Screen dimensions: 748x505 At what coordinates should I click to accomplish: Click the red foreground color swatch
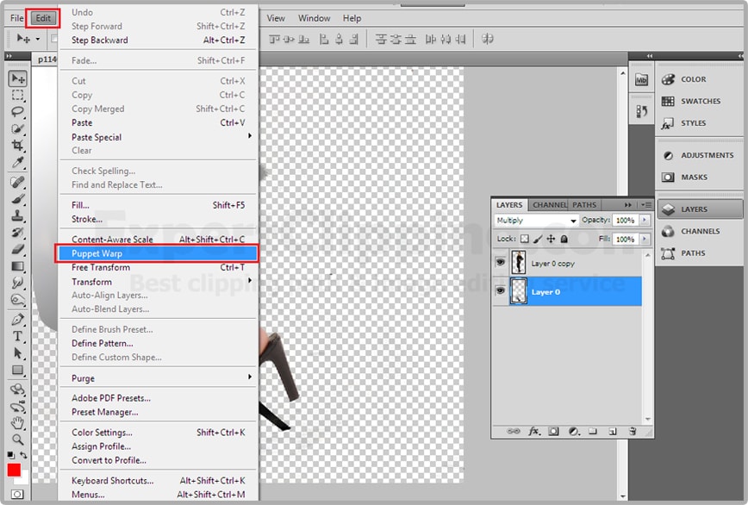coord(14,470)
